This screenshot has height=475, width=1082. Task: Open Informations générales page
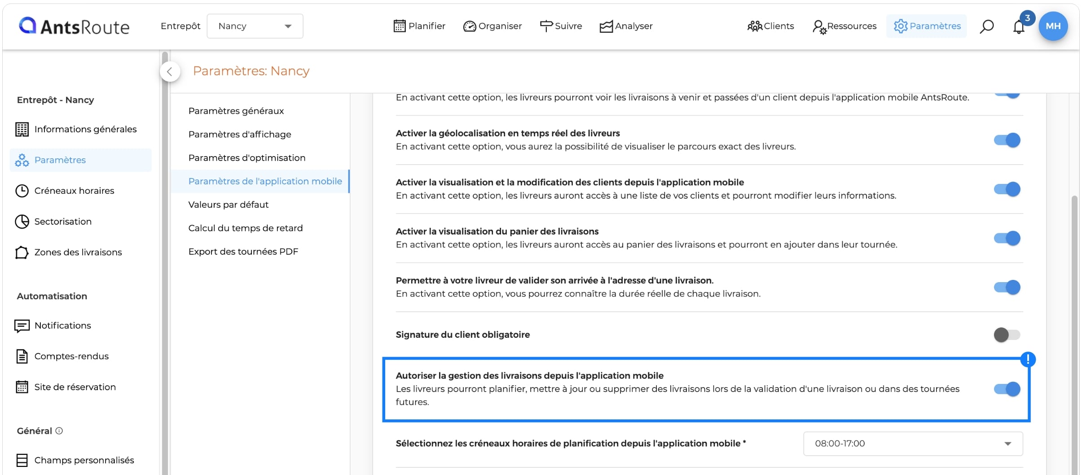[85, 129]
